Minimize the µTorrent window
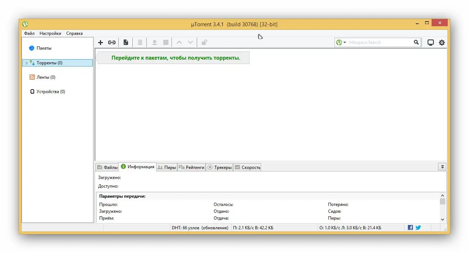 (417, 23)
